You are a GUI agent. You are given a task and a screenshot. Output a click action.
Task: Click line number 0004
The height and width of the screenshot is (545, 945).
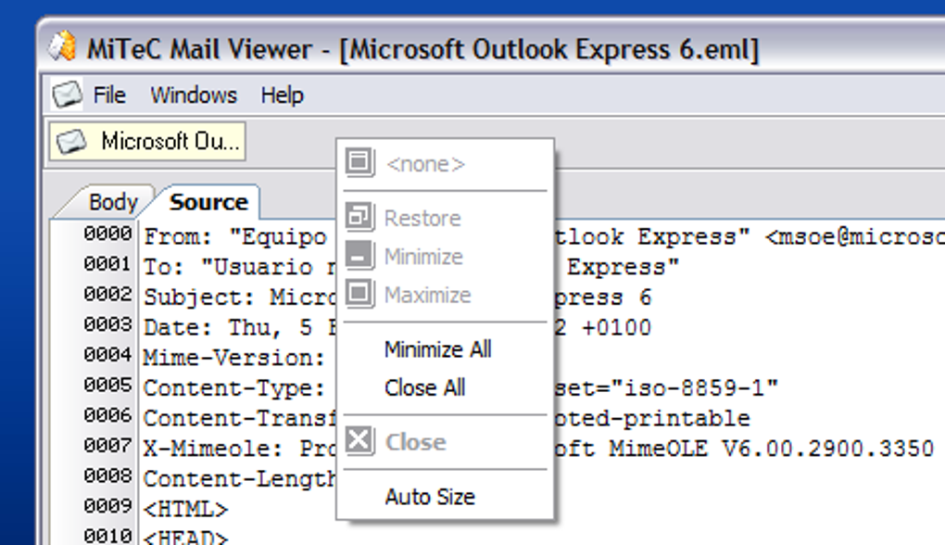coord(107,354)
